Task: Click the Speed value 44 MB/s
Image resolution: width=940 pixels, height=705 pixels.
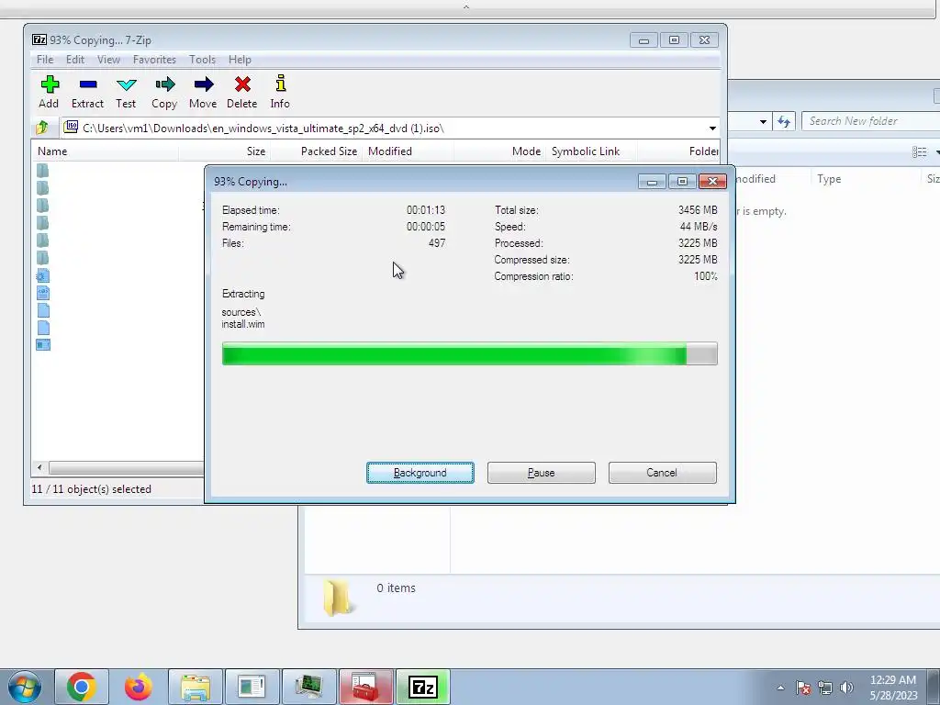Action: coord(699,227)
